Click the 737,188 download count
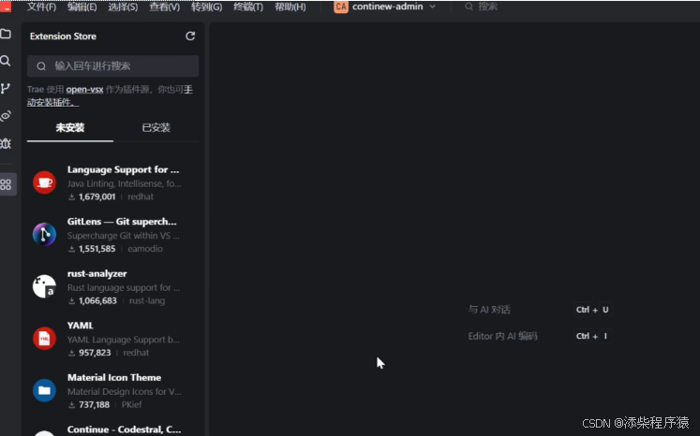The width and height of the screenshot is (700, 436). coord(94,405)
